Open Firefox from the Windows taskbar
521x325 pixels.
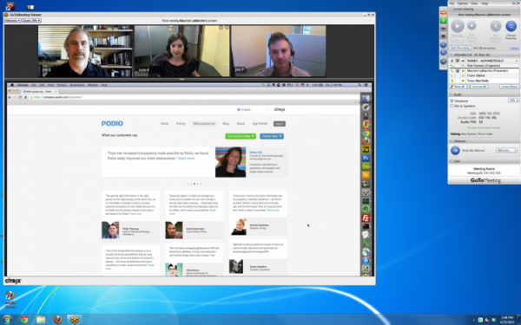click(x=58, y=319)
